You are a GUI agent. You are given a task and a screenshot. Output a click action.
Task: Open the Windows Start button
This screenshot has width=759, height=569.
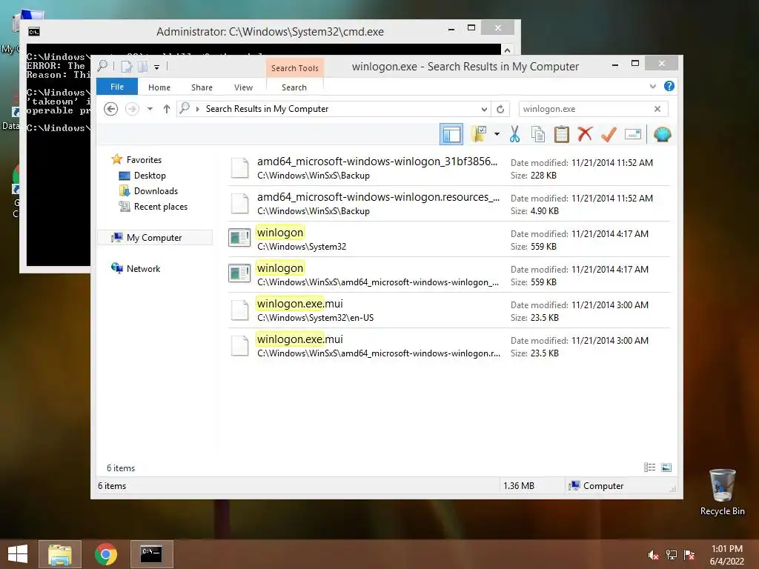pos(18,554)
